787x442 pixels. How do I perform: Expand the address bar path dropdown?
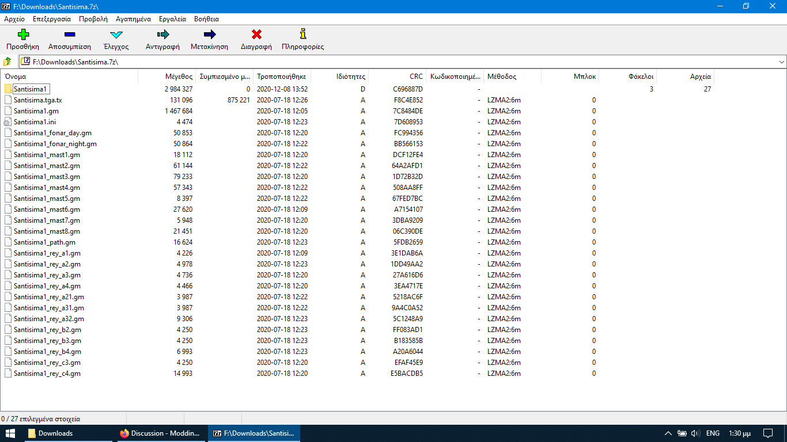pos(782,62)
